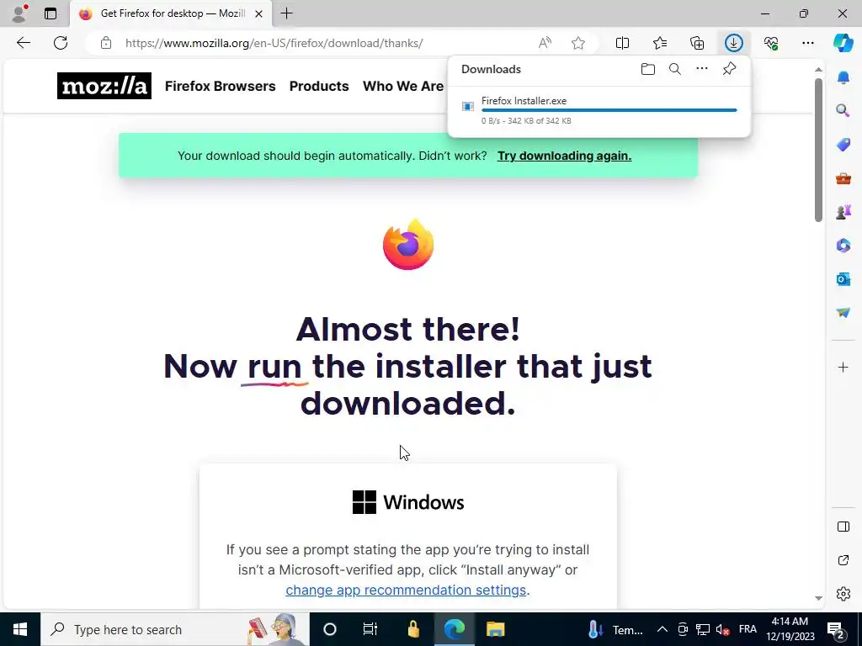This screenshot has width=862, height=646.
Task: Show hidden tray icons chevron
Action: (x=662, y=629)
